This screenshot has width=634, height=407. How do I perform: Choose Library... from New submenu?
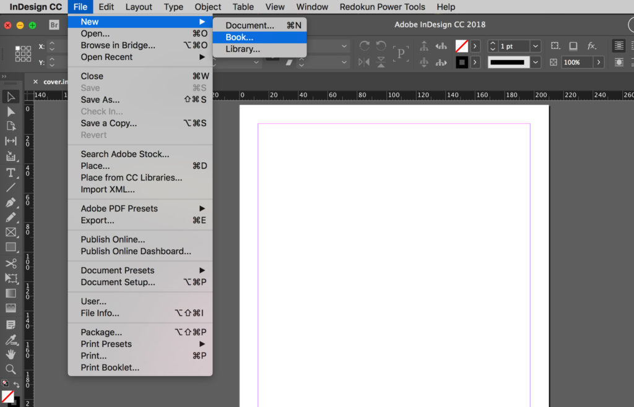(x=259, y=49)
